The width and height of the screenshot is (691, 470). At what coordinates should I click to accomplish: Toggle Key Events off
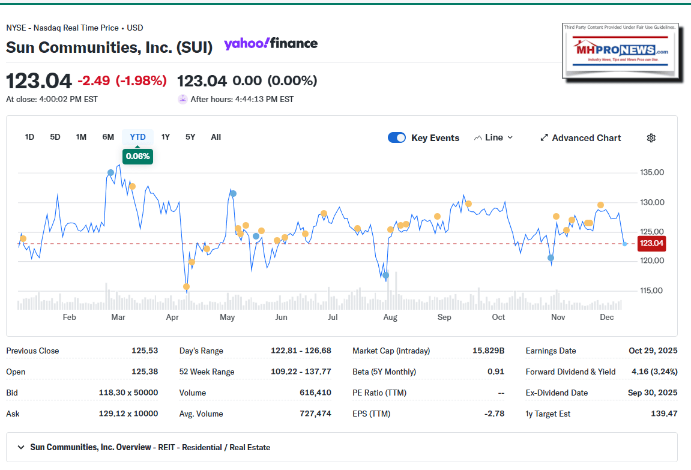pyautogui.click(x=397, y=137)
